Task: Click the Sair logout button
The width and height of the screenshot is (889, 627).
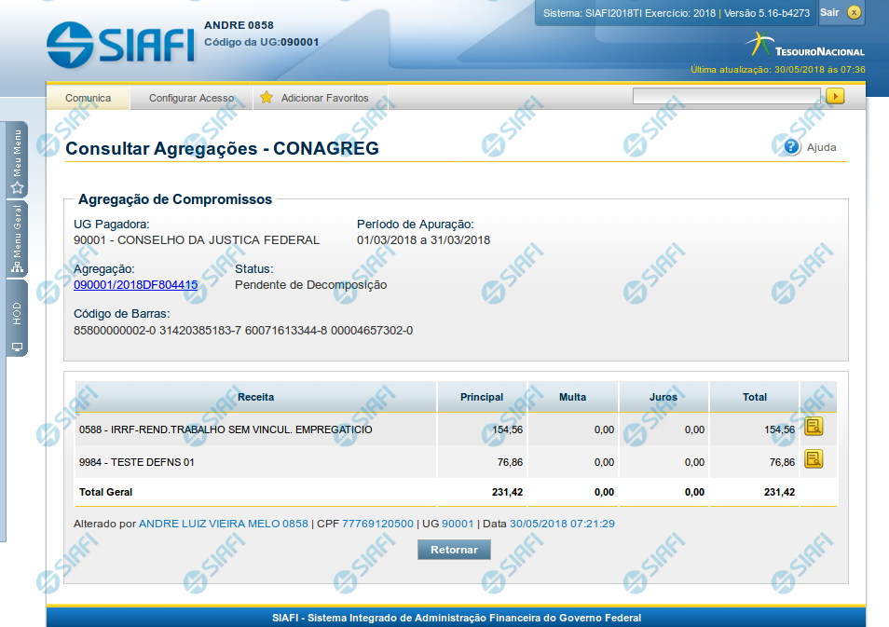Action: click(x=829, y=12)
